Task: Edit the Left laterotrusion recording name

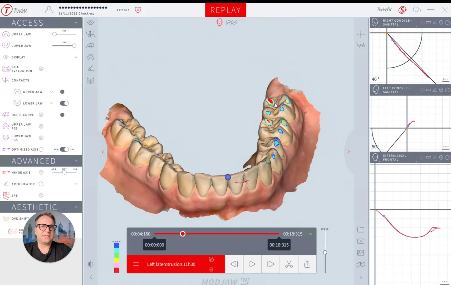Action: (211, 259)
